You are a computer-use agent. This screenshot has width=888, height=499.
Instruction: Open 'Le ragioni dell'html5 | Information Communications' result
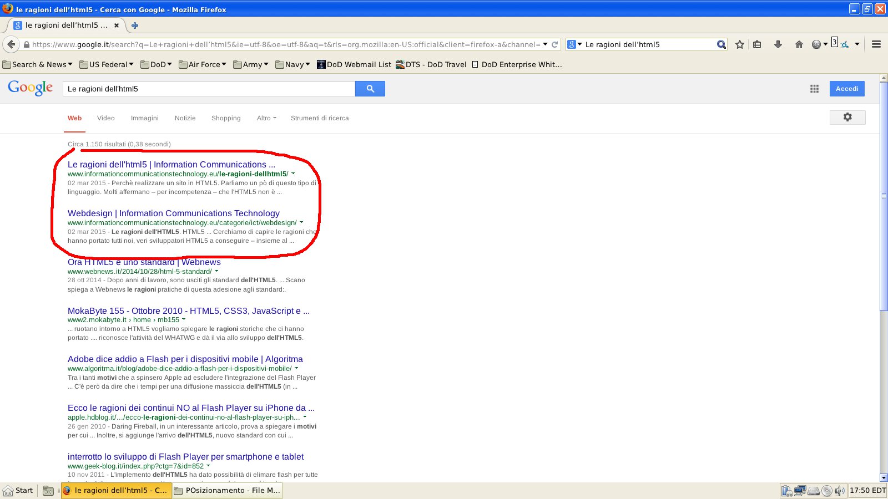pyautogui.click(x=171, y=165)
